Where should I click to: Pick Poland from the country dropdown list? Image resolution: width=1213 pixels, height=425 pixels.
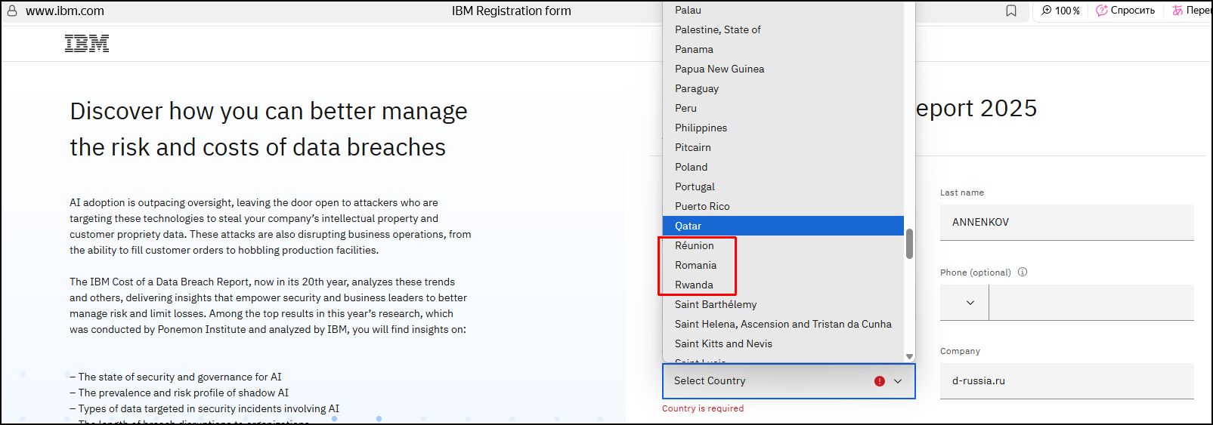point(691,167)
